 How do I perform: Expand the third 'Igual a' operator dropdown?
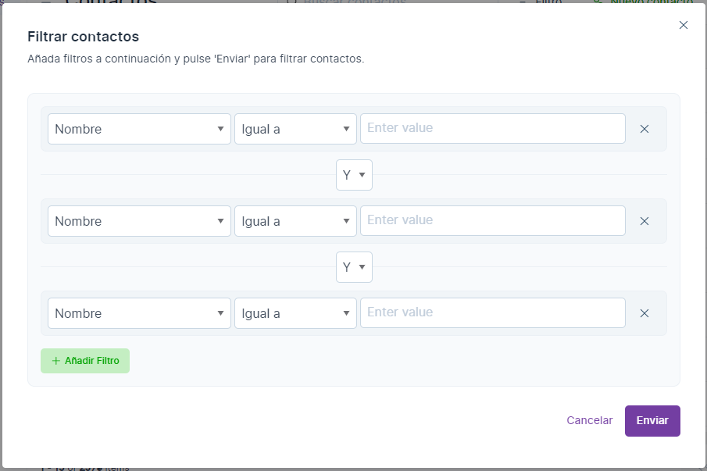point(295,313)
